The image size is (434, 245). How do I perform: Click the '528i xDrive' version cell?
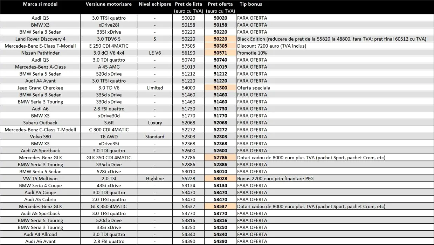pos(109,171)
